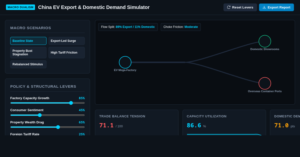Click the 45% Consumer Sentiment value
The height and width of the screenshot is (157, 300).
[82, 110]
